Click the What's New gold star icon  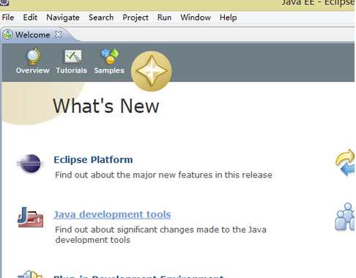pos(152,71)
